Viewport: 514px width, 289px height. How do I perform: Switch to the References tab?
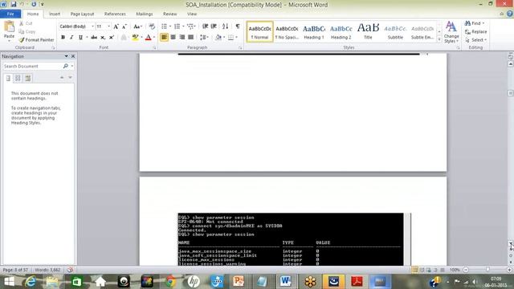[115, 14]
